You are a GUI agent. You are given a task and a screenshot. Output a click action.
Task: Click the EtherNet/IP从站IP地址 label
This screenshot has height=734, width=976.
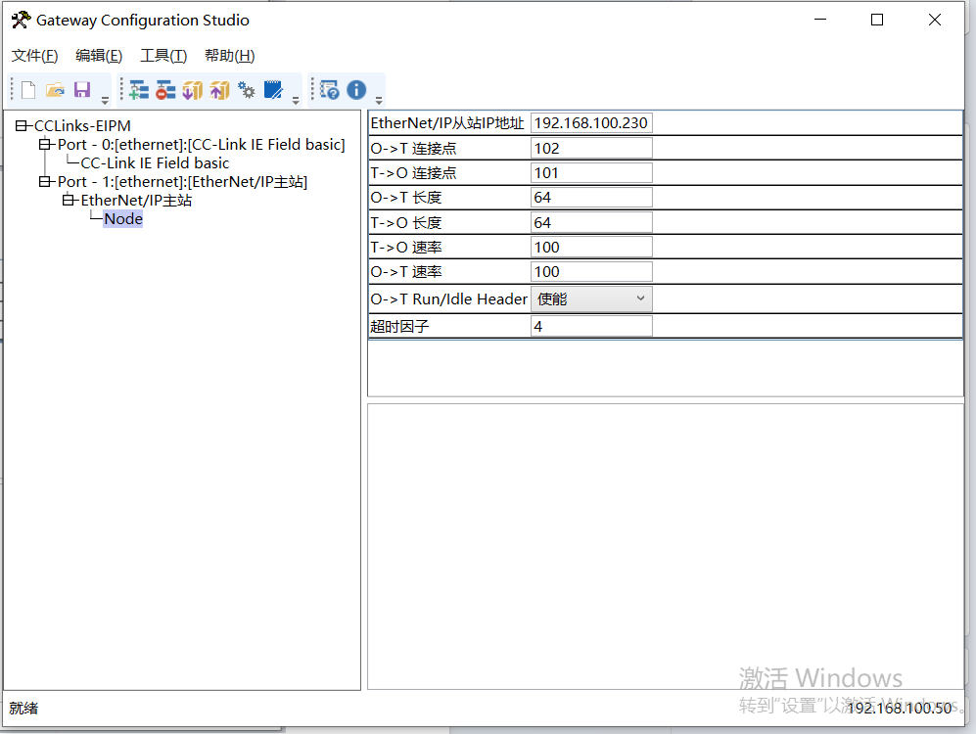[x=447, y=123]
